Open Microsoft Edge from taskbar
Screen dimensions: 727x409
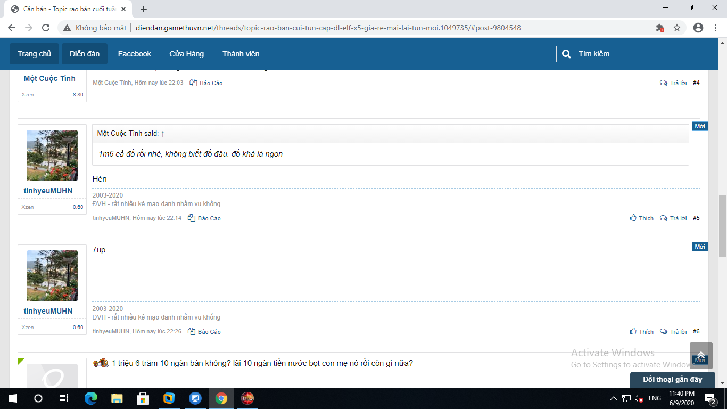tap(91, 398)
